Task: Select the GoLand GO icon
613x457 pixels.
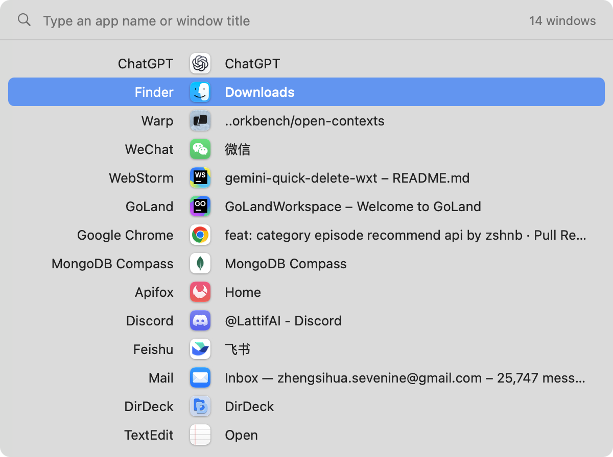Action: [x=200, y=207]
